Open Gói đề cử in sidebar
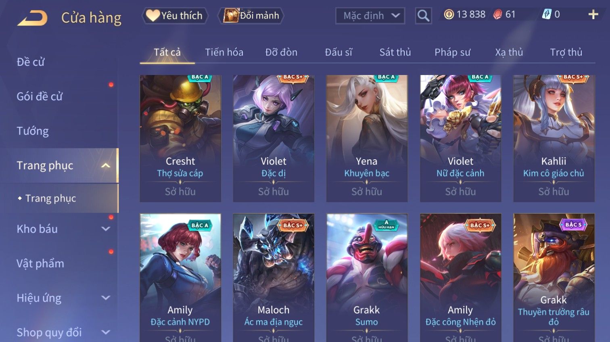The image size is (610, 342). 40,96
